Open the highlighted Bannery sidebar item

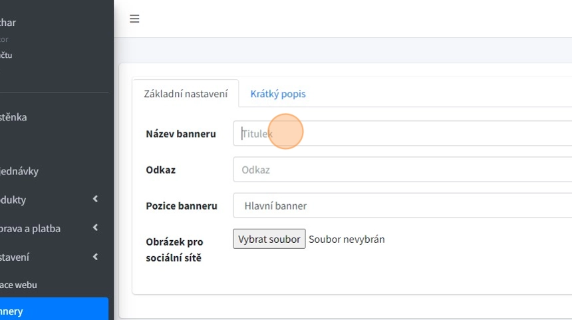(27, 311)
